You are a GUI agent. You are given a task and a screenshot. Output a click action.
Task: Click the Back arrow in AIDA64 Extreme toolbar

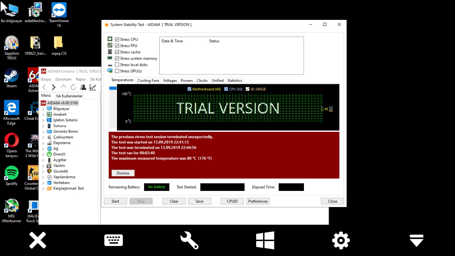(x=44, y=87)
